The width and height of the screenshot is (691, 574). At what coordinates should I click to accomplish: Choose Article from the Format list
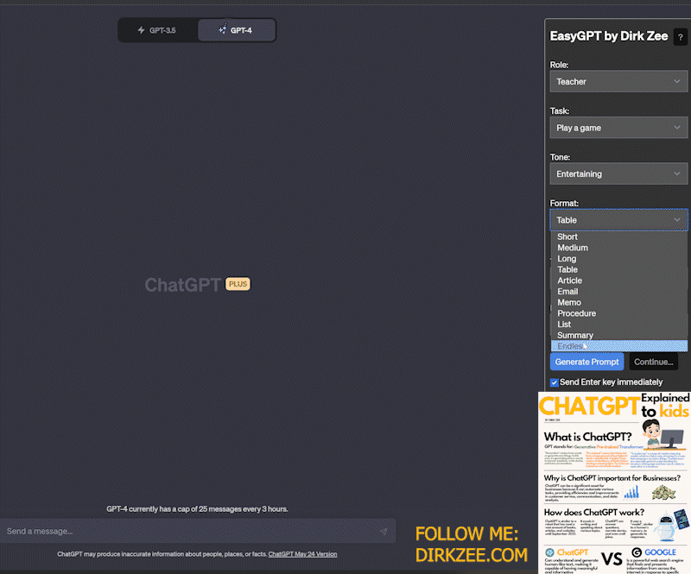tap(618, 281)
